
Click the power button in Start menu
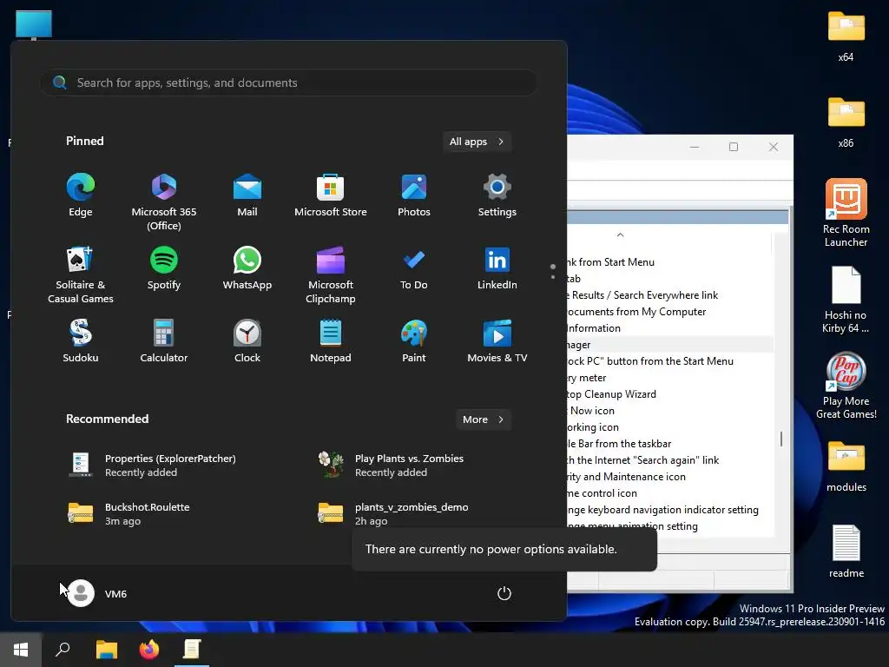[x=504, y=593]
